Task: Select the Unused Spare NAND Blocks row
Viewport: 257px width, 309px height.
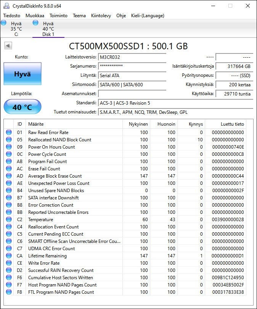Action: click(x=56, y=191)
